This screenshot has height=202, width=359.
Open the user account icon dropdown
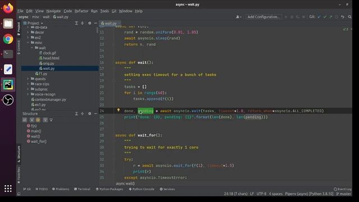pos(238,17)
